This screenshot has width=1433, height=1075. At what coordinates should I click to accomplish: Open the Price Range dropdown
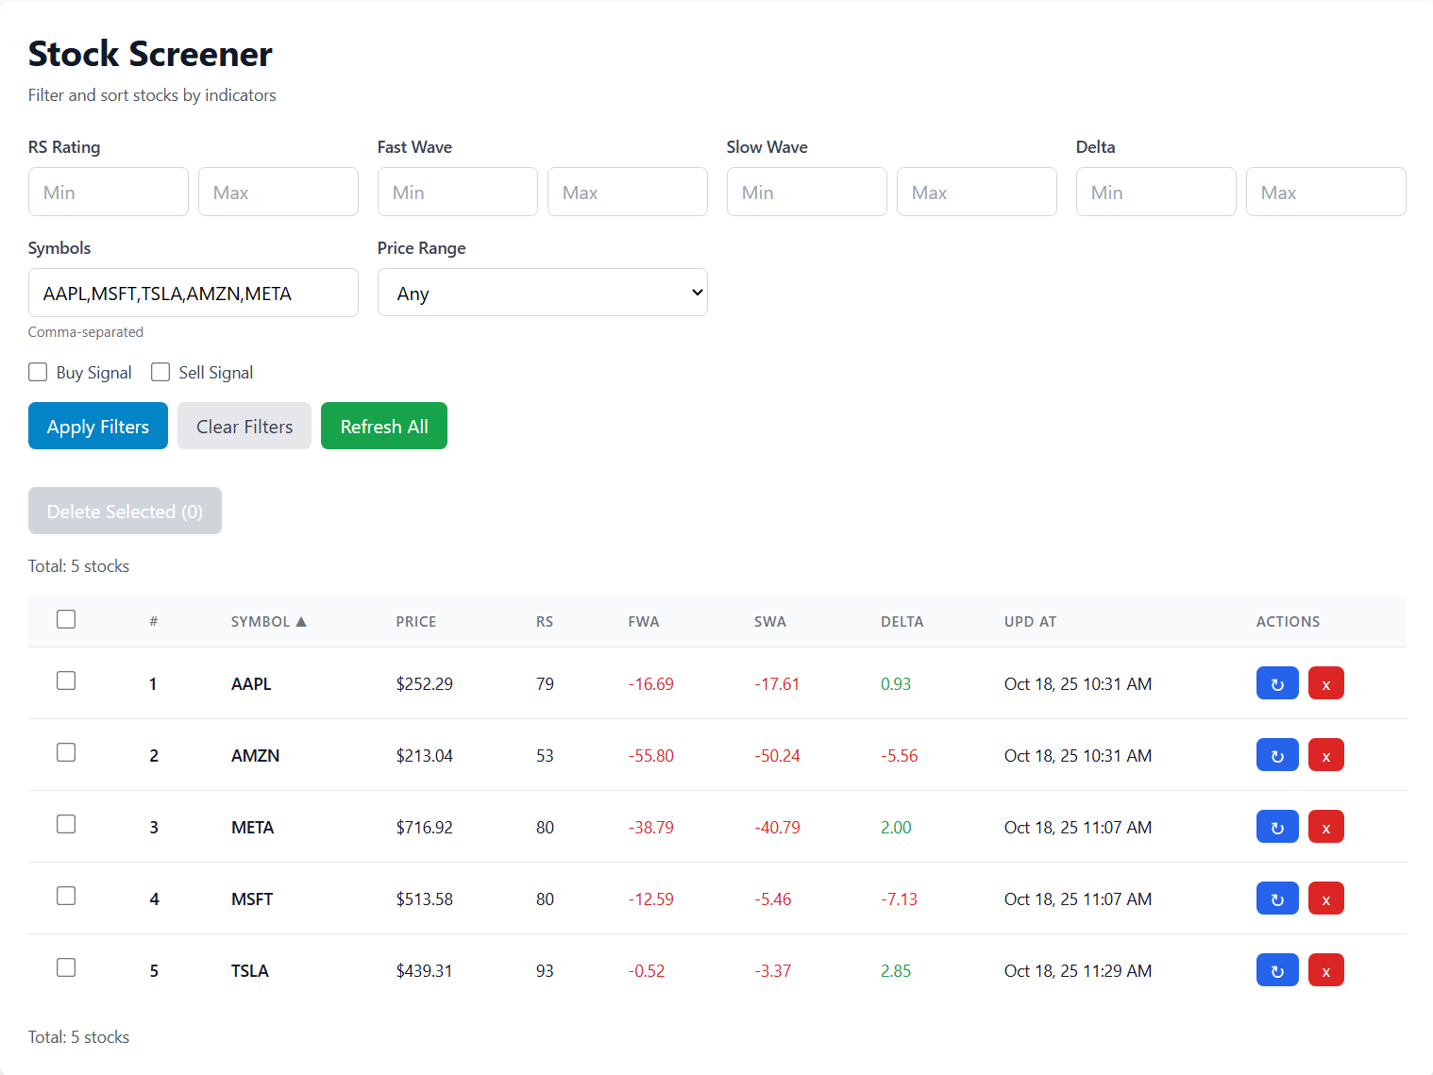pos(543,293)
